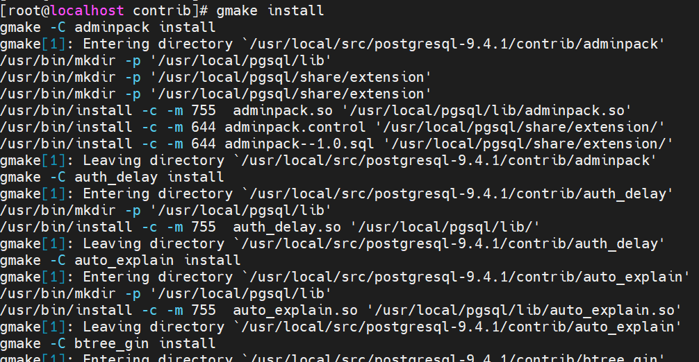Click 'adminpack.so' in the install 755 line
Screen dimensions: 699x362
283,110
